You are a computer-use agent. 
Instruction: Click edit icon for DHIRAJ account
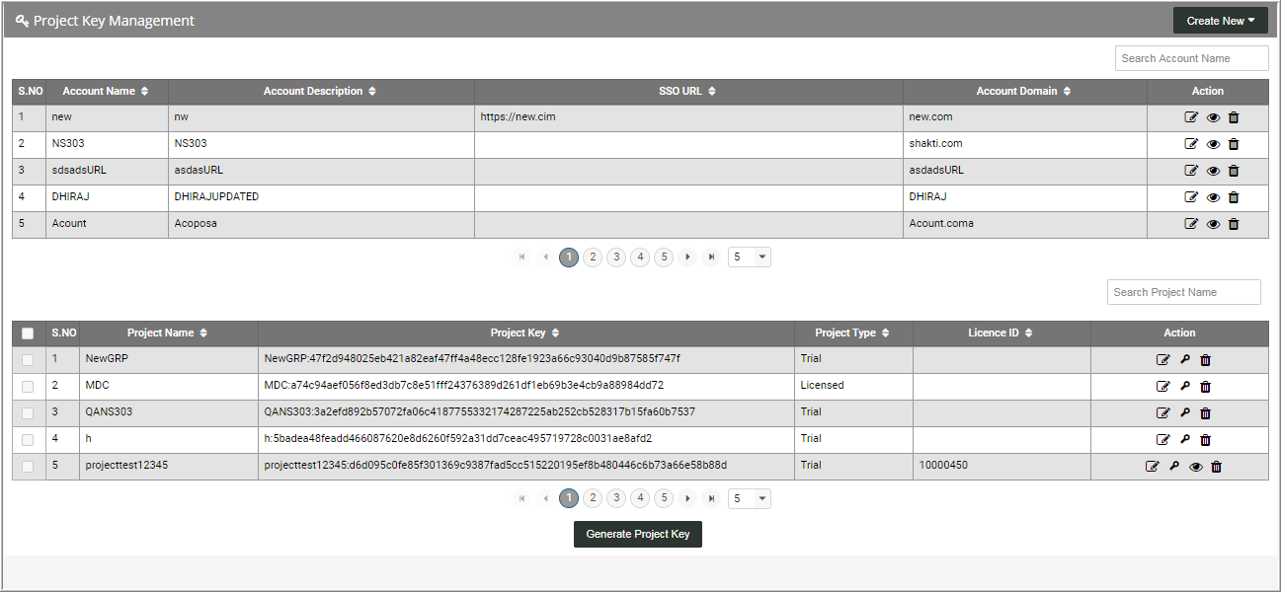click(1191, 197)
